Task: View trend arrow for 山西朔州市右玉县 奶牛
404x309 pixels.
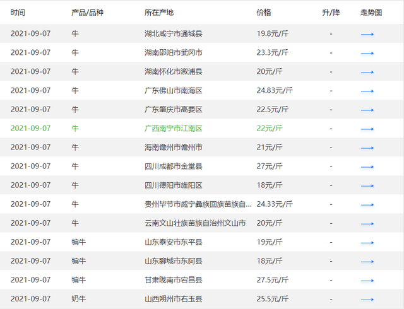Action: [367, 299]
